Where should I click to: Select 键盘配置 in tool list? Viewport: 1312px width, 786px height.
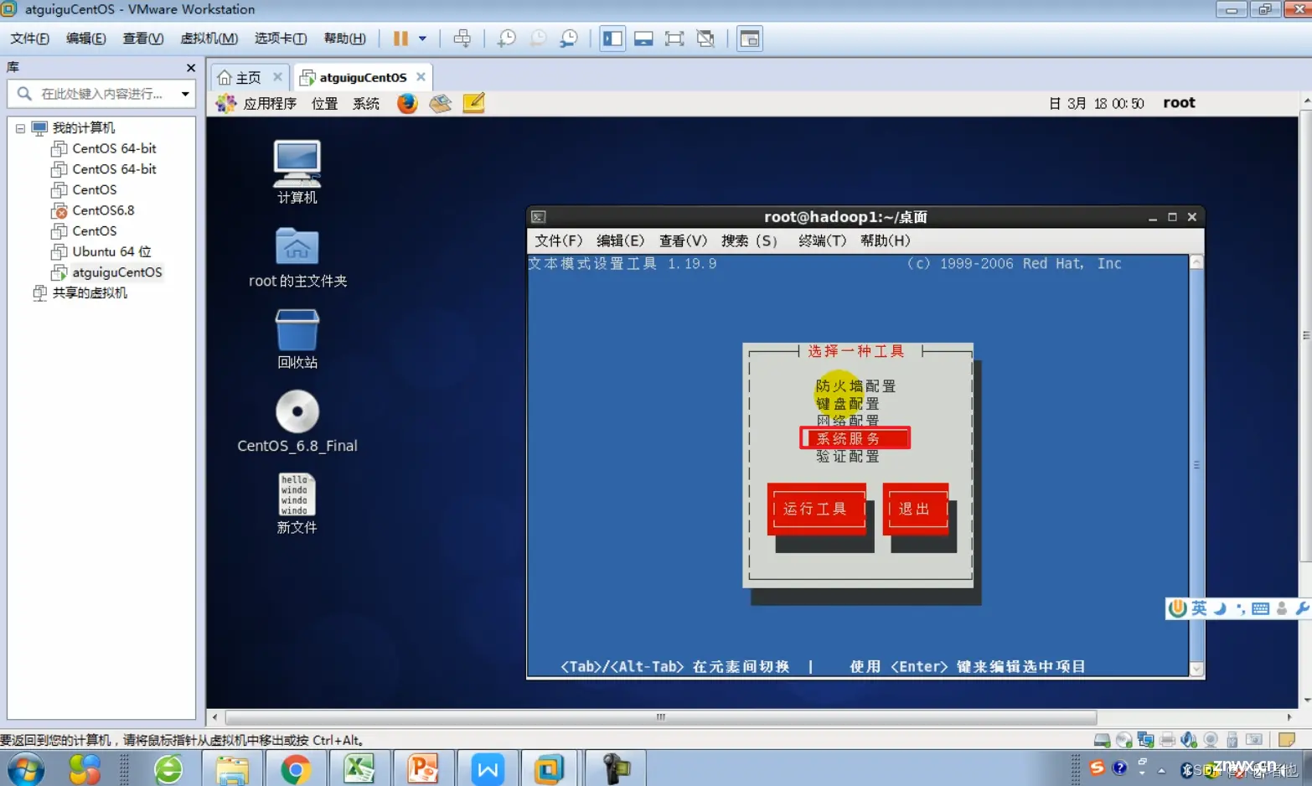[x=848, y=404]
